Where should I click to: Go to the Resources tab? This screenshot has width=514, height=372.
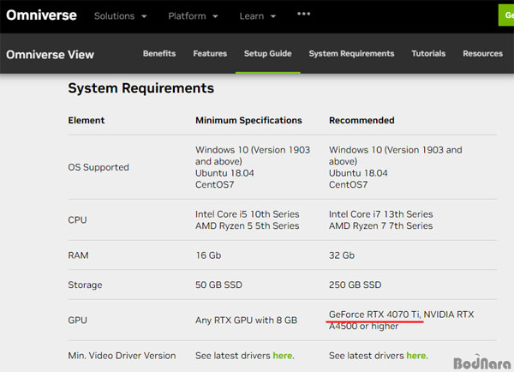click(x=482, y=53)
